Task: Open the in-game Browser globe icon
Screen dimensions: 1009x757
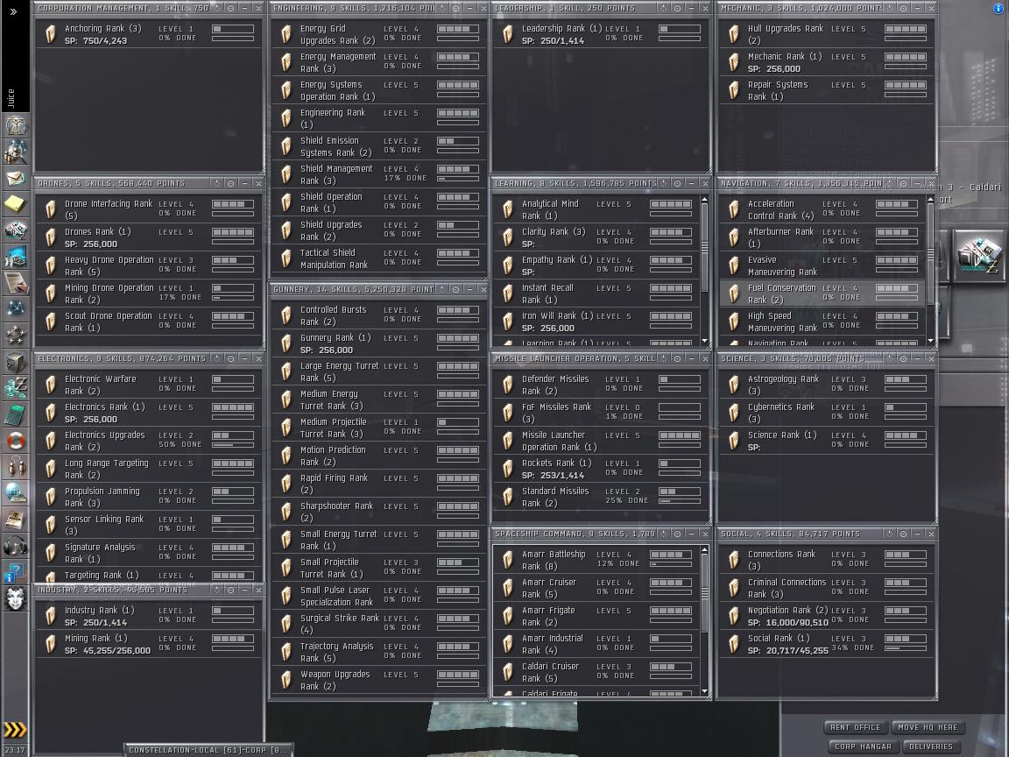Action: click(x=16, y=492)
